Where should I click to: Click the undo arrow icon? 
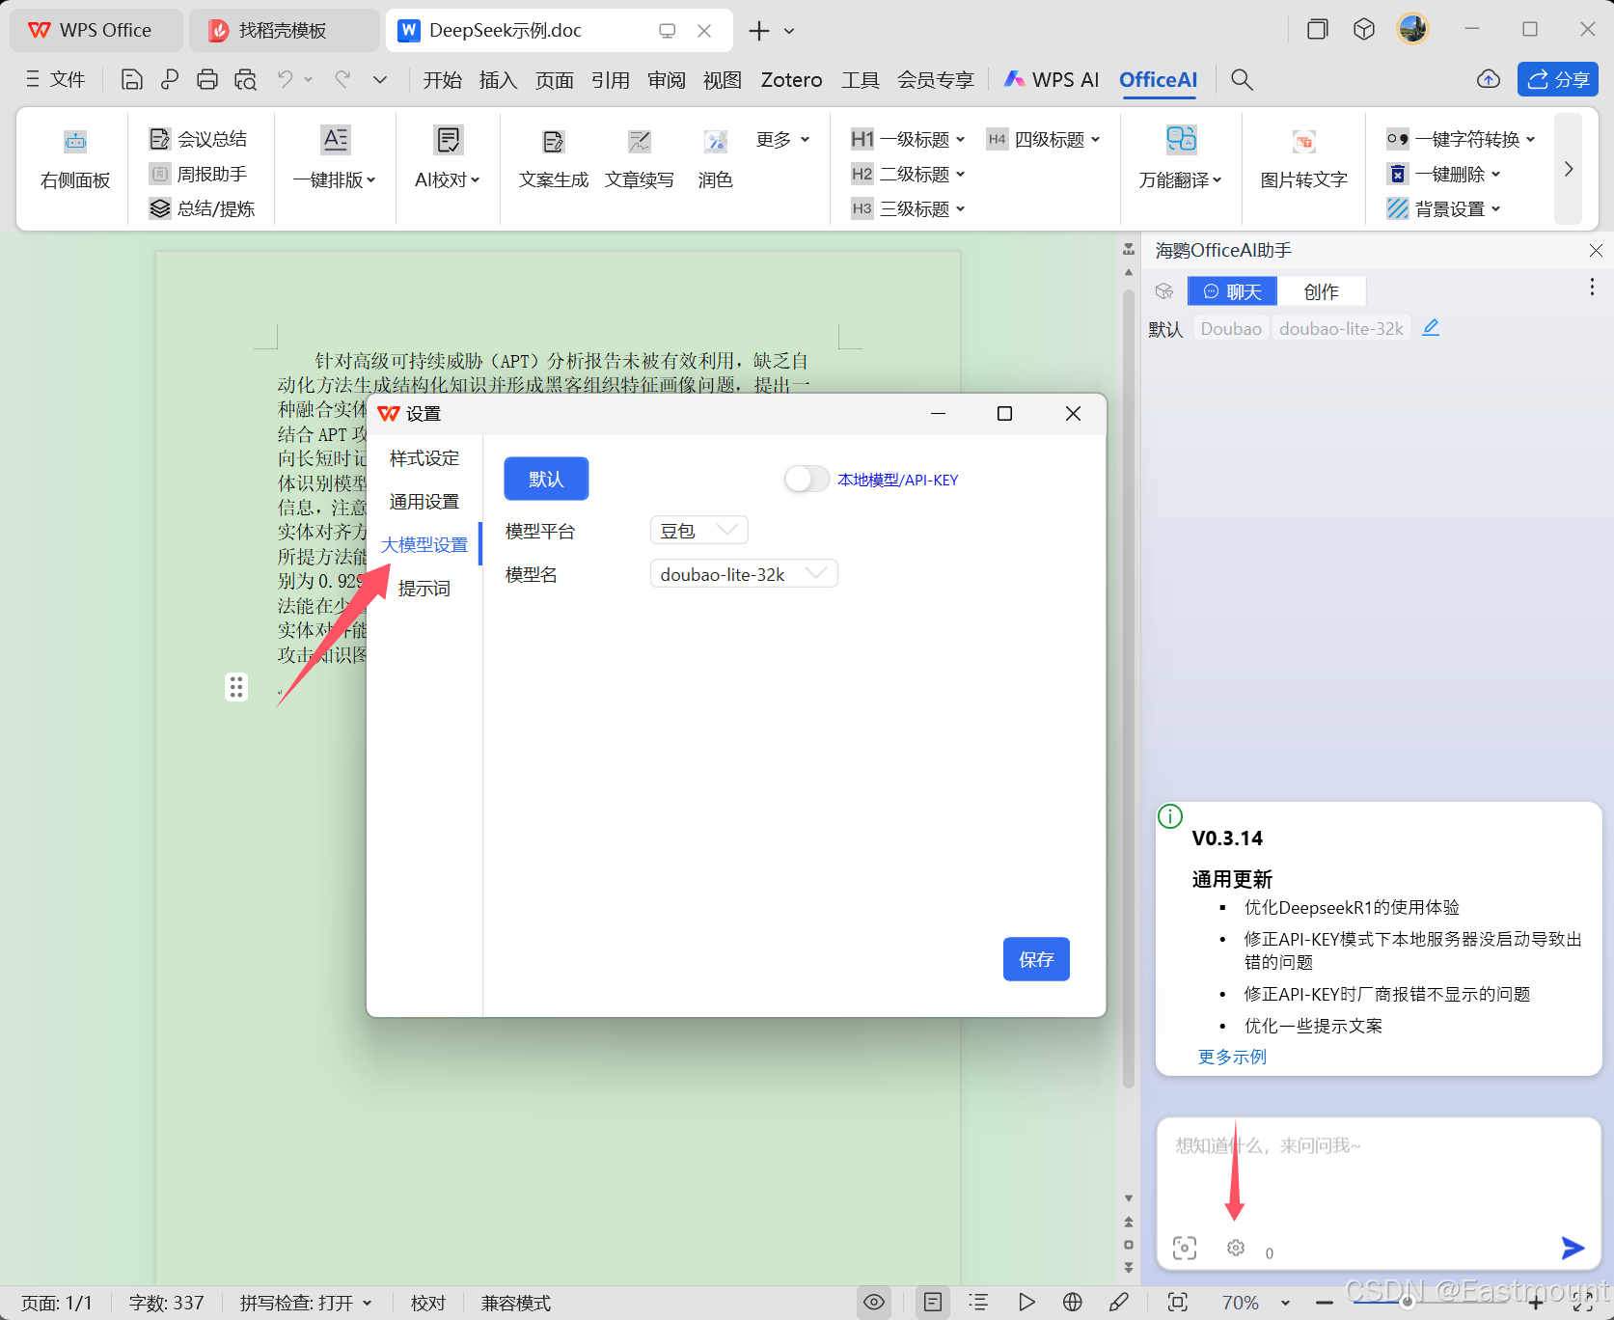point(285,80)
